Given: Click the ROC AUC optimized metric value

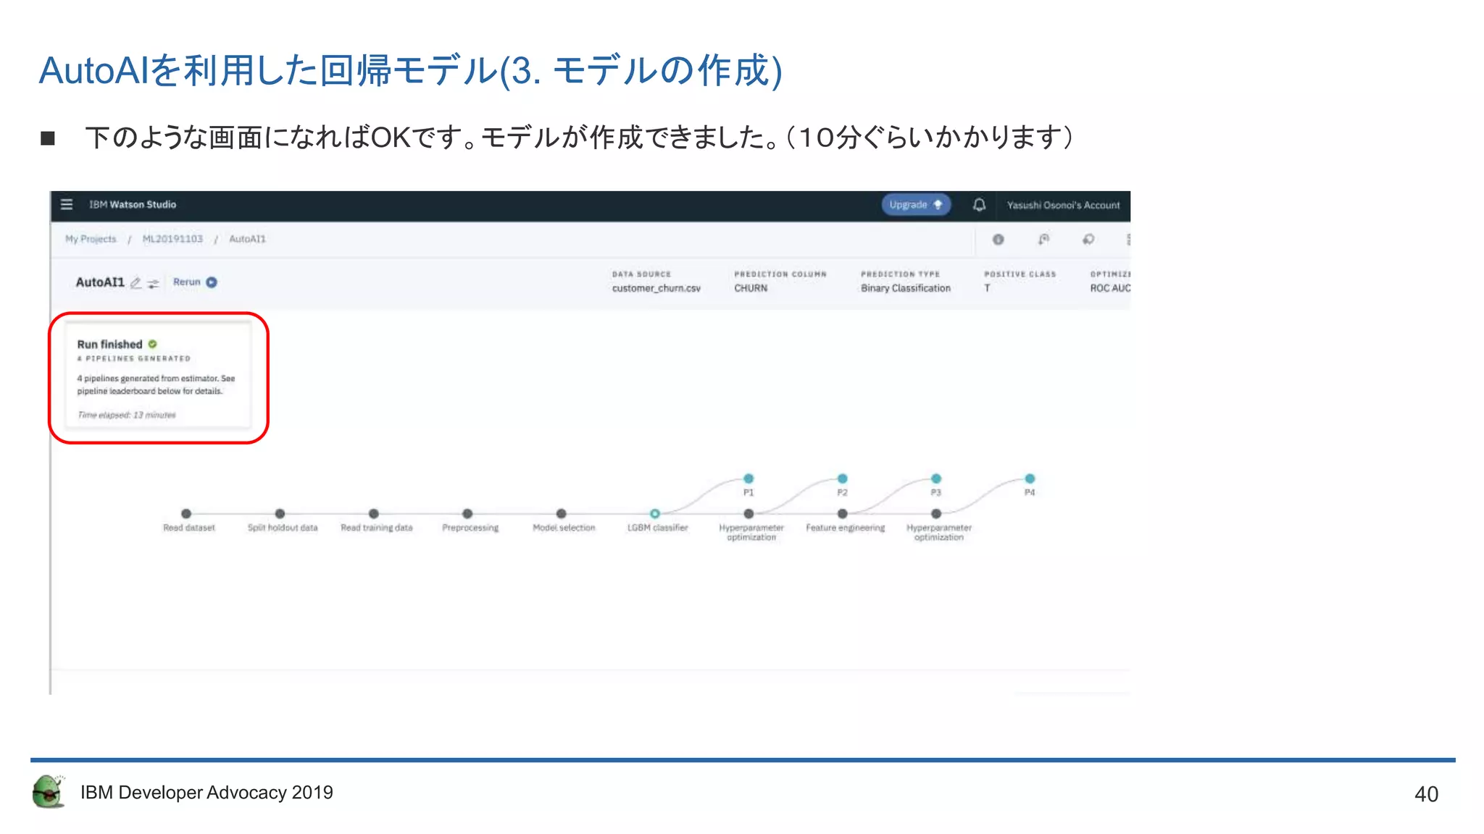Looking at the screenshot, I should click(1110, 288).
